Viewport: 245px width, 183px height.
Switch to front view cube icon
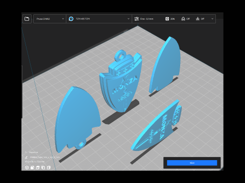[32, 168]
